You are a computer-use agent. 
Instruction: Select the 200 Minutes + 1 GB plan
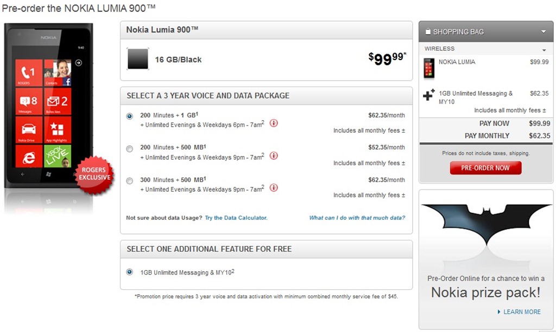pyautogui.click(x=129, y=116)
